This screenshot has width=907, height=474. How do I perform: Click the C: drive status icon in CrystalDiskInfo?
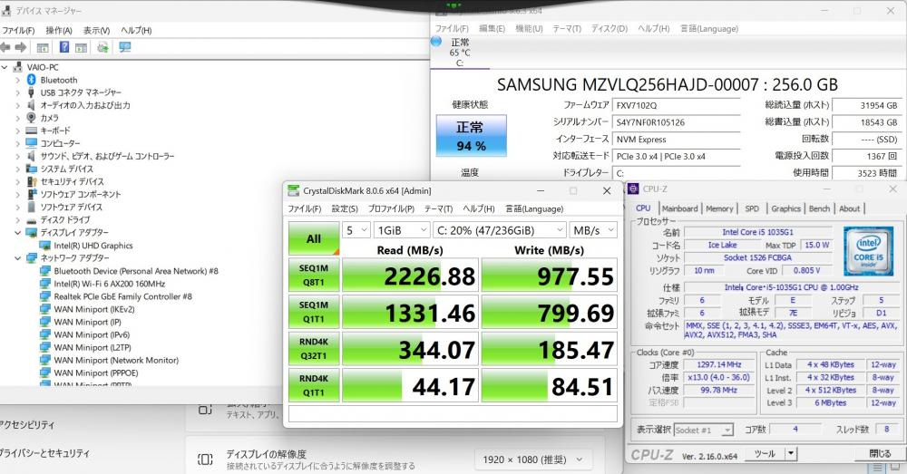coord(437,42)
